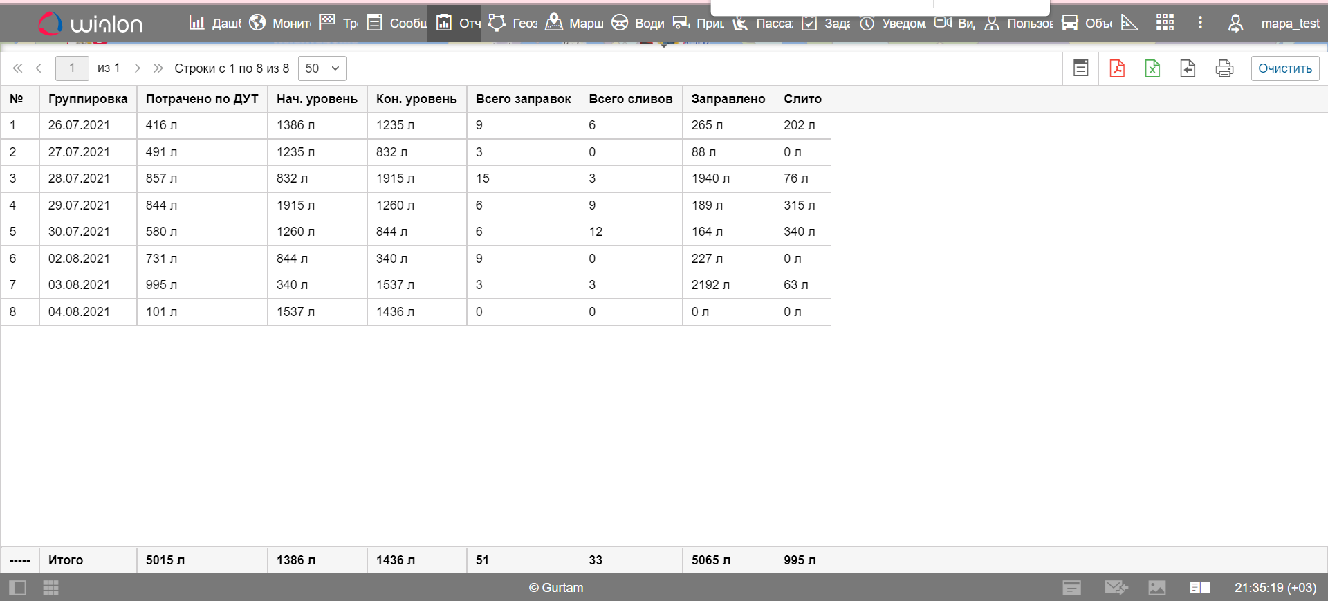
Task: Click the page number input field
Action: tap(72, 68)
